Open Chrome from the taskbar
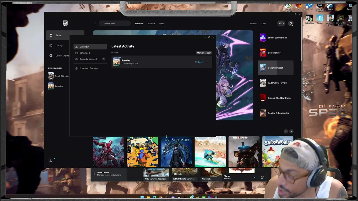The height and width of the screenshot is (201, 358). [x=161, y=197]
